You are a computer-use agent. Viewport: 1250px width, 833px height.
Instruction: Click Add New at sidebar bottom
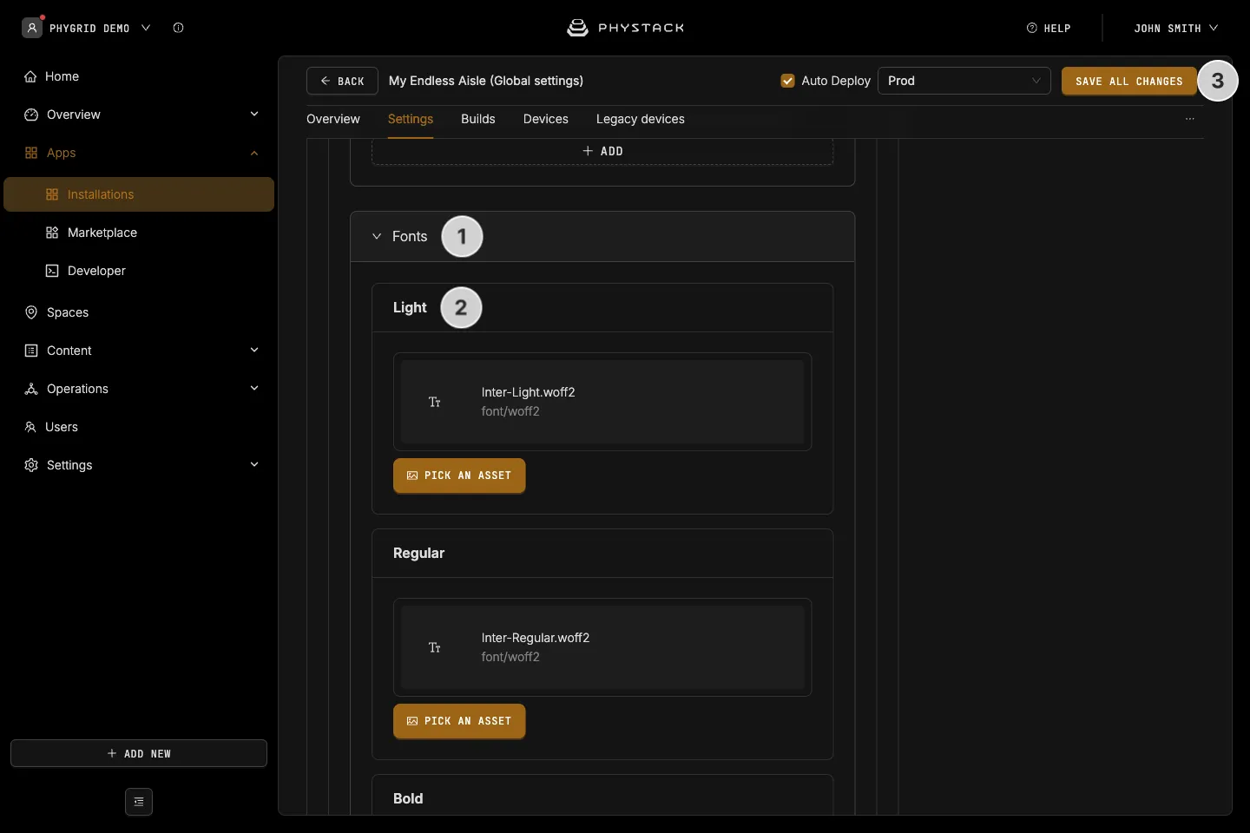click(139, 753)
